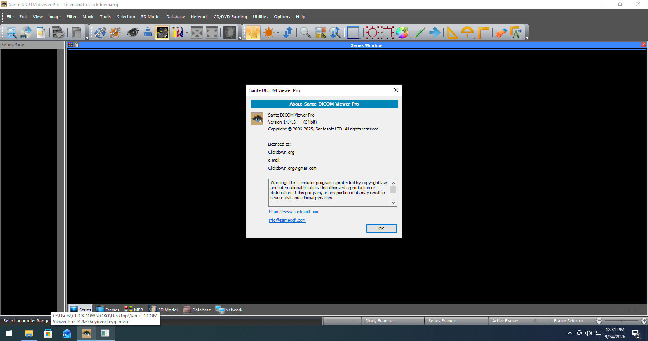Click the Series Window grid layout icon
Viewport: 648px width, 341px height.
(71, 45)
